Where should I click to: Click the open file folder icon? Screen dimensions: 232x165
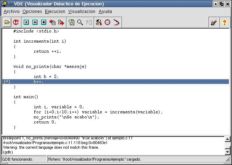click(7, 22)
